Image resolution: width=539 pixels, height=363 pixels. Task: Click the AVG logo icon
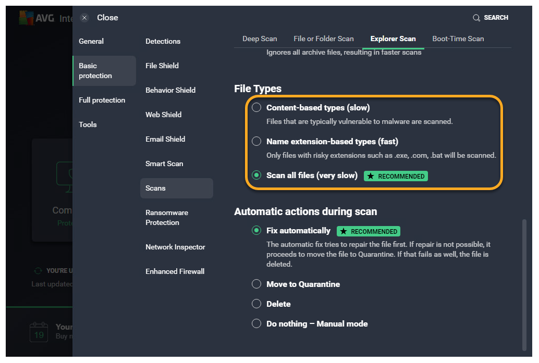[26, 18]
